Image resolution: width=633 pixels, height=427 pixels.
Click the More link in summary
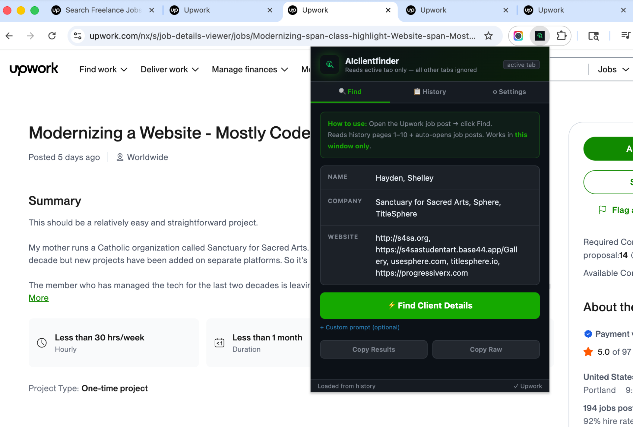39,298
